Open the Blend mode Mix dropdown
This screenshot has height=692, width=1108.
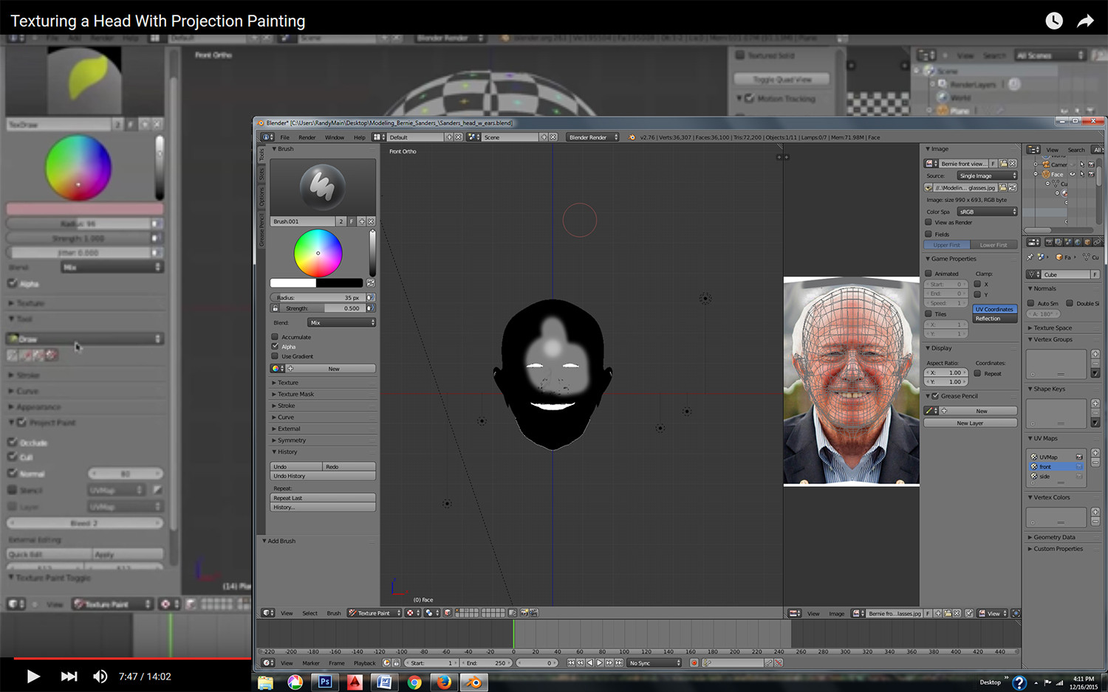coord(342,322)
